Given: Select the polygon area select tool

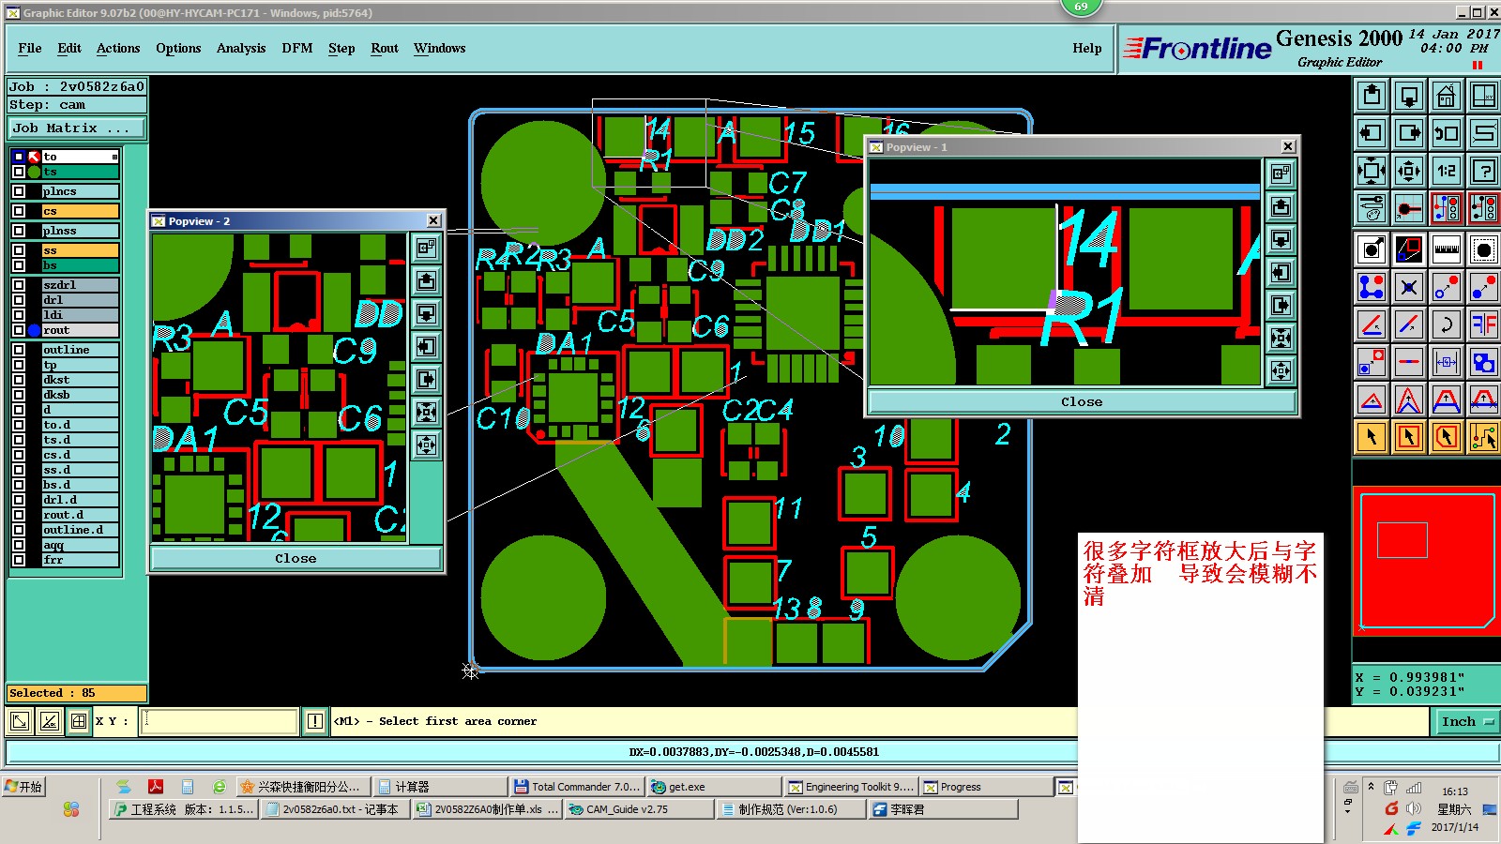Looking at the screenshot, I should pyautogui.click(x=1447, y=437).
